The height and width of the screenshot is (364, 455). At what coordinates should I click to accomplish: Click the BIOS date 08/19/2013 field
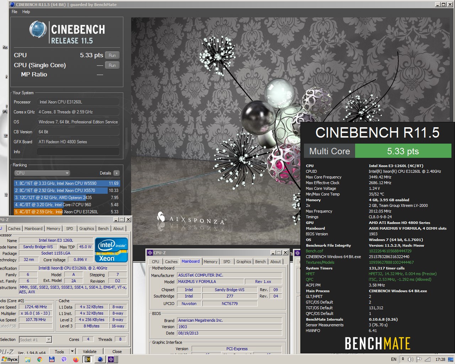[229, 333]
